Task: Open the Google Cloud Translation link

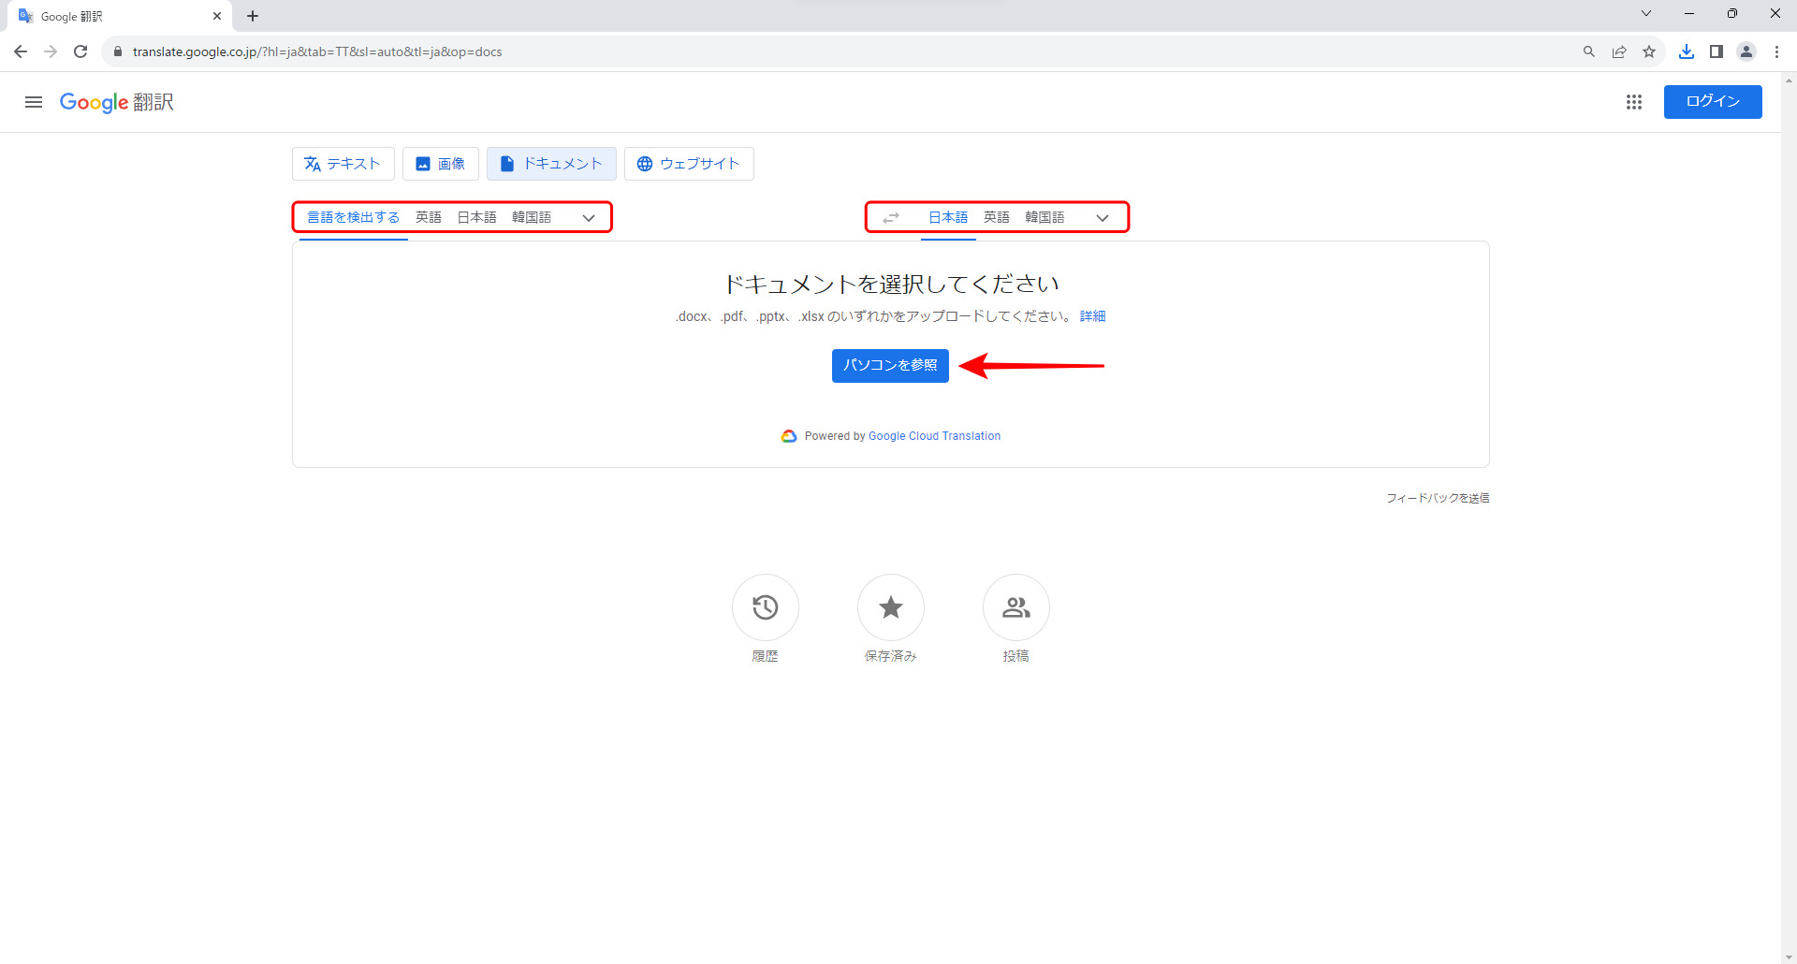Action: [x=934, y=436]
